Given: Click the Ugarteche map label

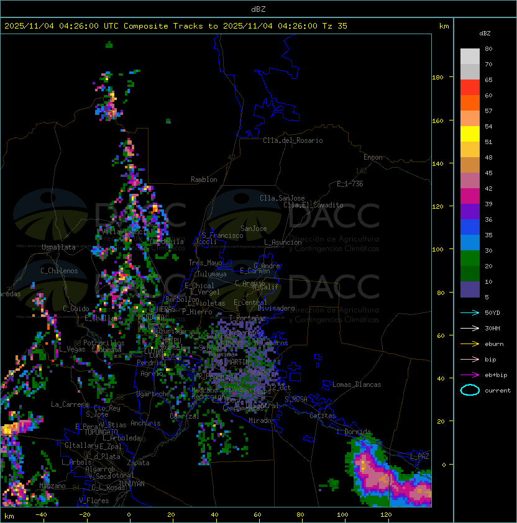Looking at the screenshot, I should pos(153,394).
